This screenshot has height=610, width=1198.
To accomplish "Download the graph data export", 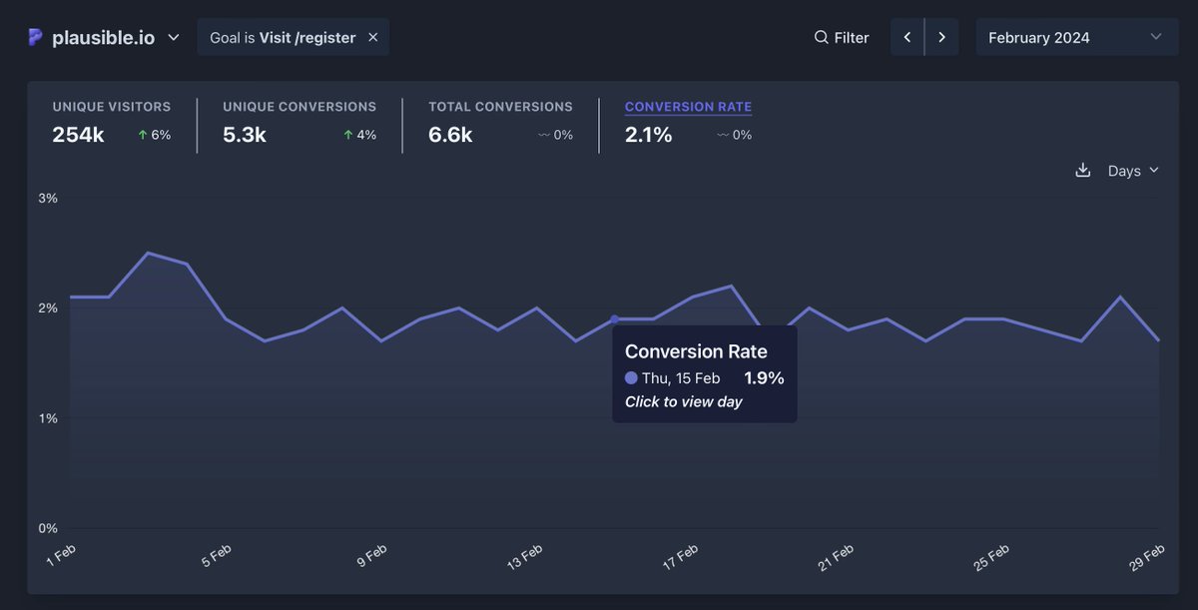I will [x=1082, y=171].
